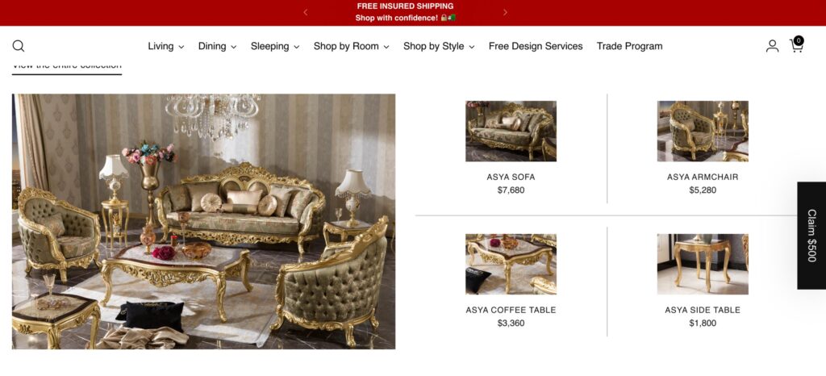Go to Free Design Services
Screen dimensions: 826x376
[536, 46]
